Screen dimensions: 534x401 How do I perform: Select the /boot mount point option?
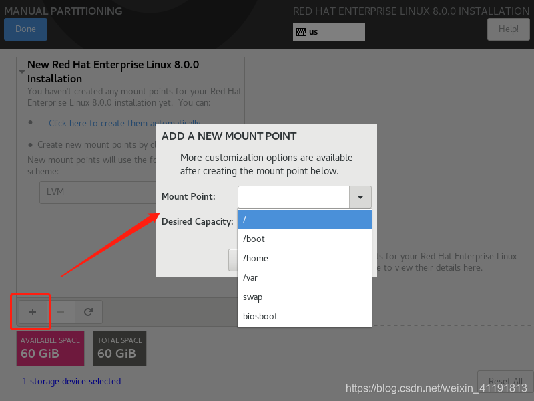pyautogui.click(x=304, y=239)
